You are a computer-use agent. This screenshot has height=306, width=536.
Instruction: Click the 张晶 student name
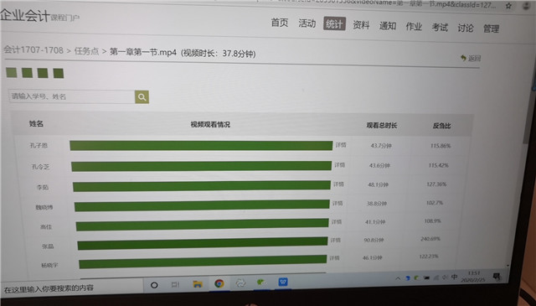(48, 246)
